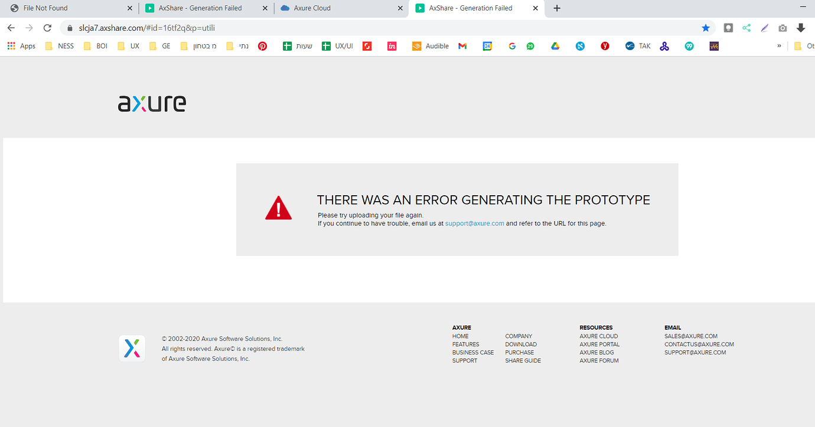The width and height of the screenshot is (815, 427).
Task: Click the download arrow icon in the toolbar
Action: pos(800,28)
